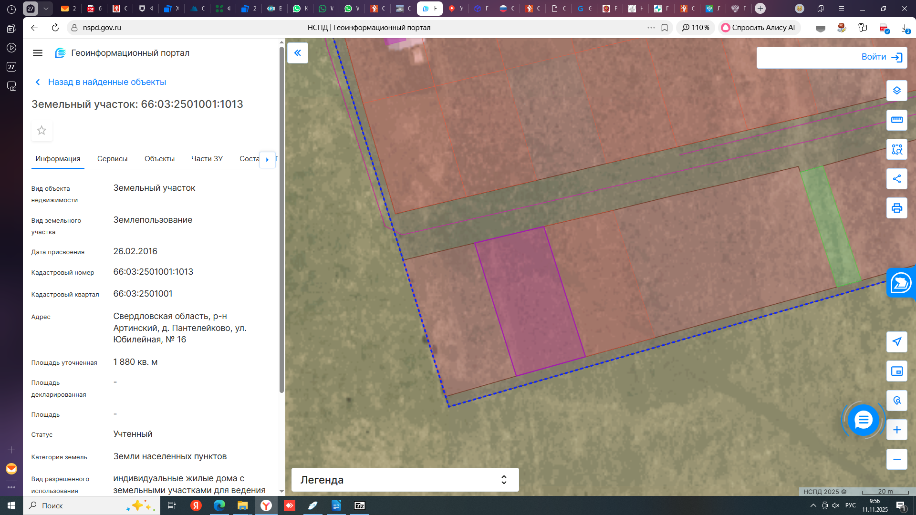Toggle the overview mini-map button
Image resolution: width=916 pixels, height=515 pixels.
(x=896, y=371)
